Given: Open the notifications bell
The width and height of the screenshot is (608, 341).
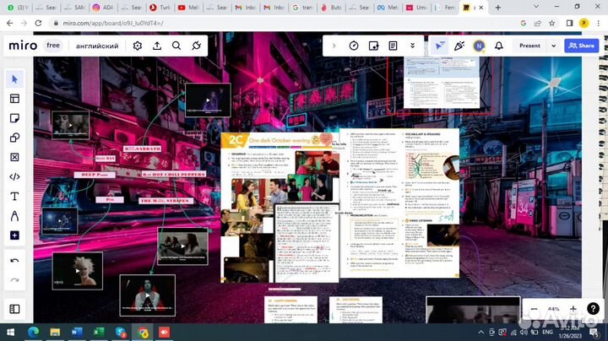Looking at the screenshot, I should pos(499,46).
